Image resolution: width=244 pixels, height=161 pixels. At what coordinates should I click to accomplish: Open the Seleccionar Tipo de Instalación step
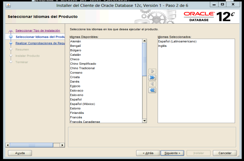pos(37,31)
